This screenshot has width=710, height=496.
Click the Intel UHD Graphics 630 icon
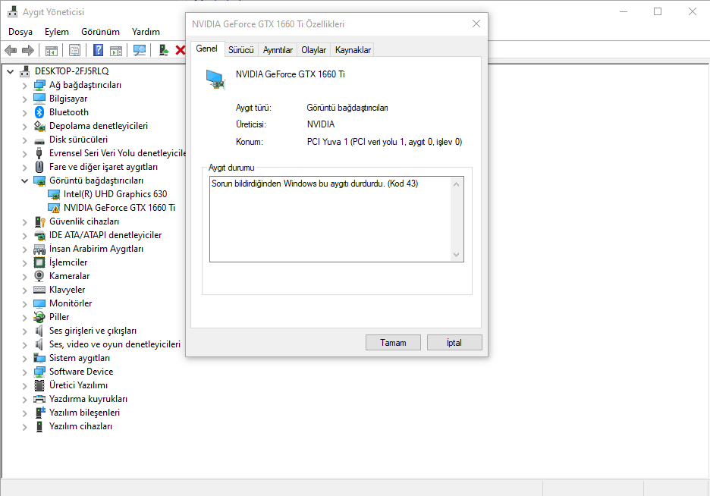pyautogui.click(x=54, y=195)
